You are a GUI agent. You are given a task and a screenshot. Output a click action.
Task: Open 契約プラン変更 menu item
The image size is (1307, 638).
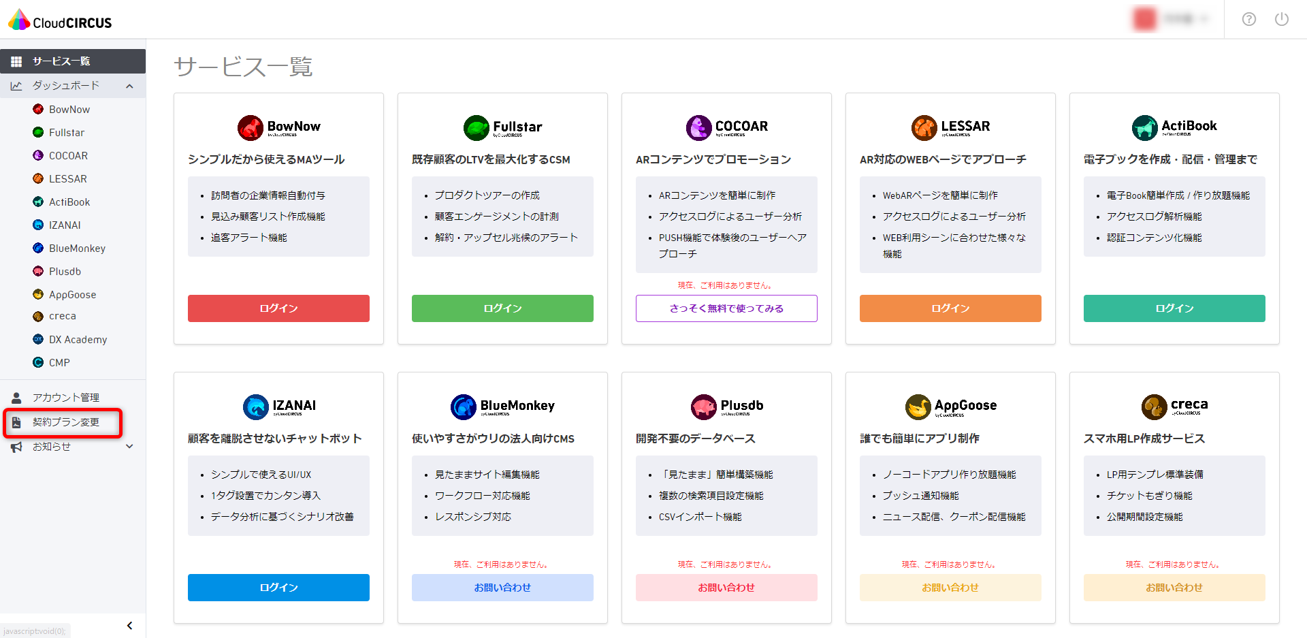66,422
